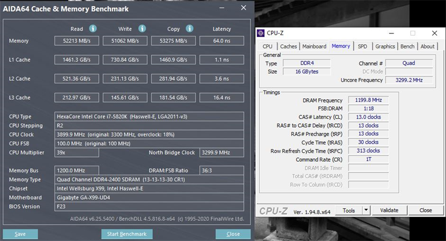Click the Memory Latency value 64.0 ns
Screen dimensions: 446x241
(221, 41)
